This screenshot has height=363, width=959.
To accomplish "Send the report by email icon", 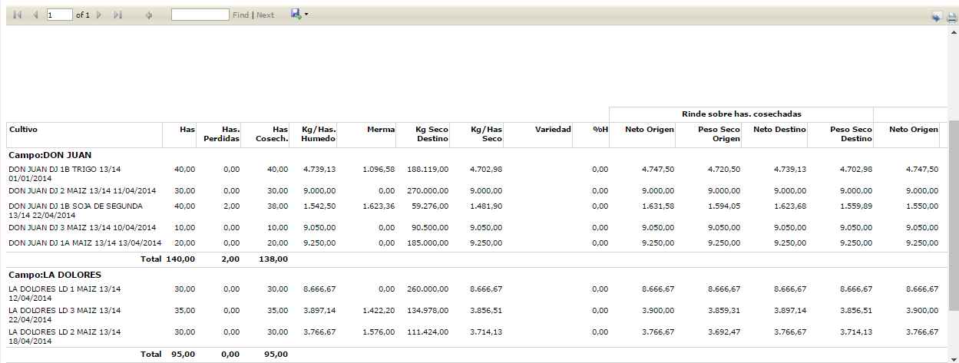I will click(937, 17).
